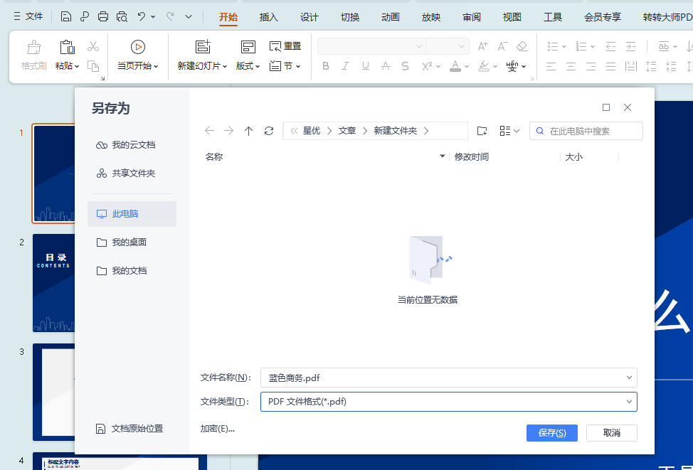Start slideshow from current page icon
Viewport: 693px width, 470px height.
[138, 47]
